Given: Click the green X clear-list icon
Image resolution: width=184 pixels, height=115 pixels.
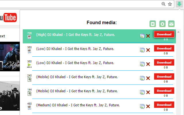Looking at the screenshot, I should pyautogui.click(x=153, y=24).
